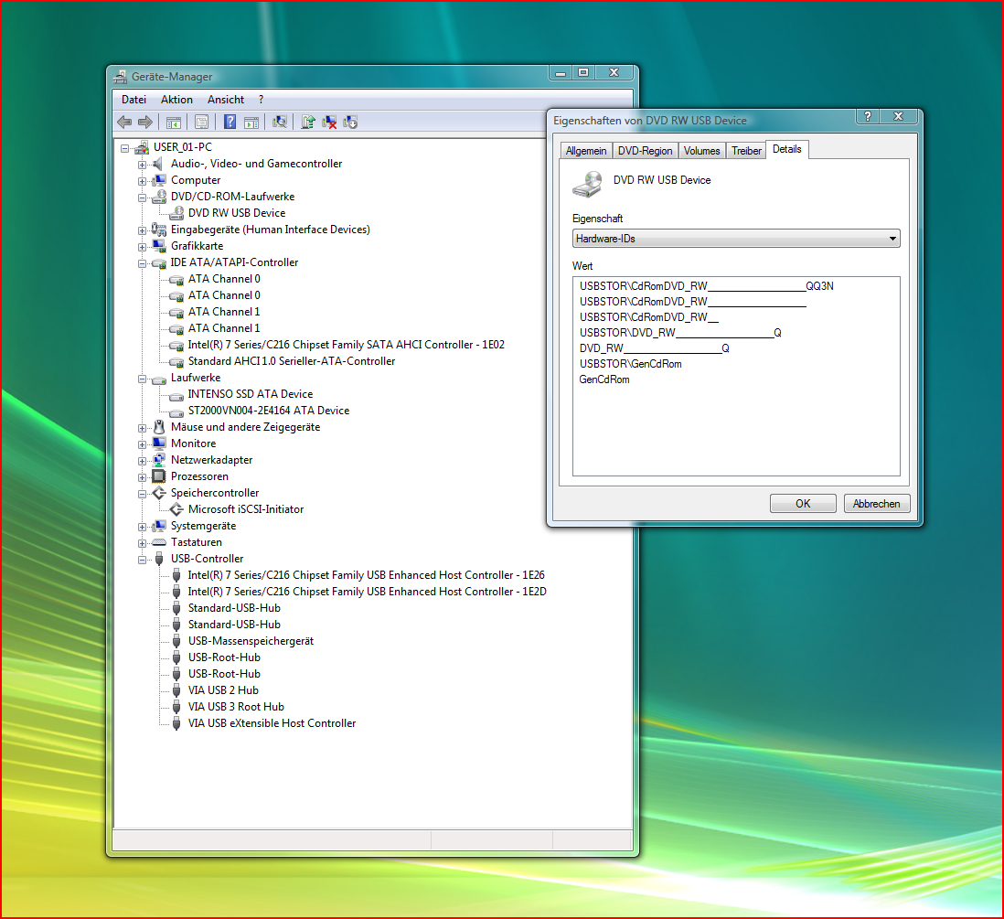The image size is (1004, 919).
Task: Select USB Enhanced Host Controller - 1E26
Action: [367, 575]
